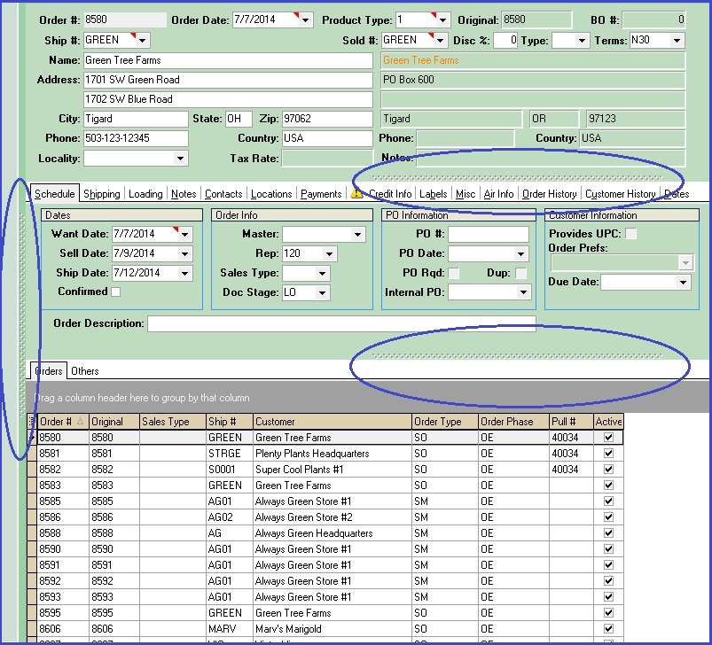
Task: Uncheck Active for order 8606
Action: click(608, 629)
